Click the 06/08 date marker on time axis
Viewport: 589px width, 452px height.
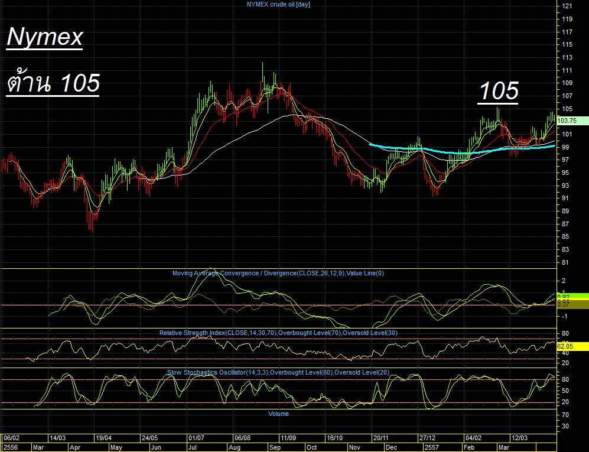click(x=242, y=438)
